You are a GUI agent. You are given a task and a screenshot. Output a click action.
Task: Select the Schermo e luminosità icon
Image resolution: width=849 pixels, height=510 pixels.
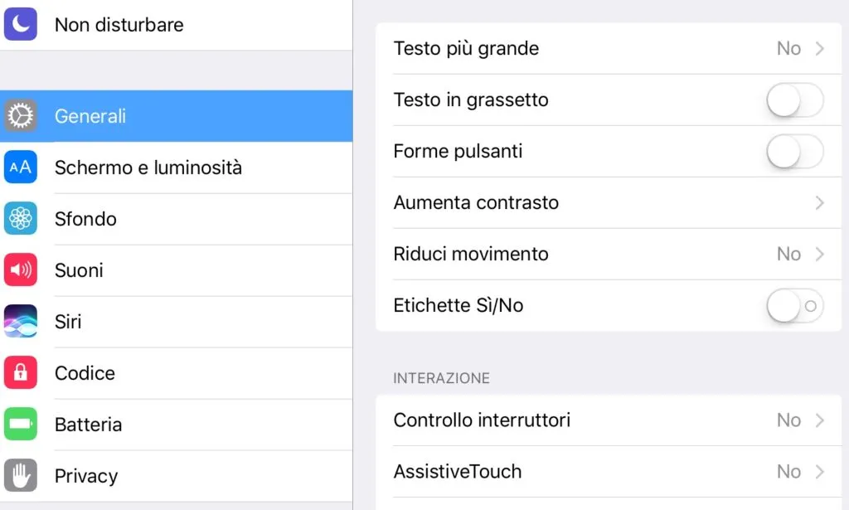[x=21, y=167]
